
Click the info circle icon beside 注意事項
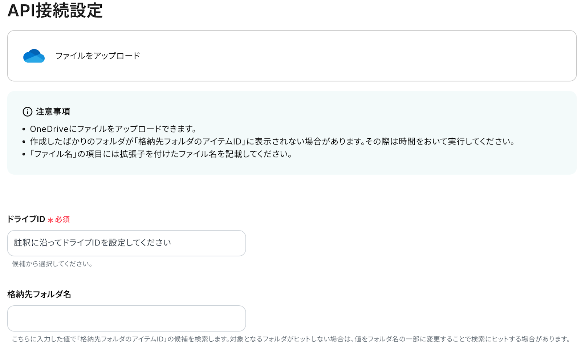(27, 112)
